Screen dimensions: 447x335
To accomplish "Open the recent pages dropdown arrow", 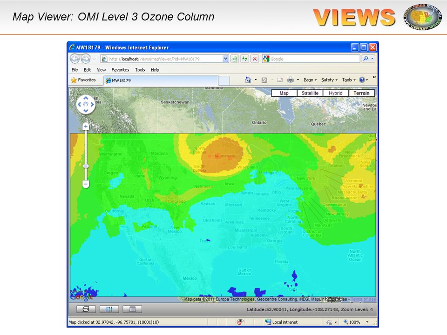I will point(94,59).
